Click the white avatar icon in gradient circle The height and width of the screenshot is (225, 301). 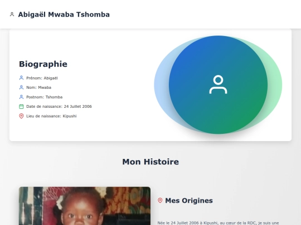(x=218, y=84)
